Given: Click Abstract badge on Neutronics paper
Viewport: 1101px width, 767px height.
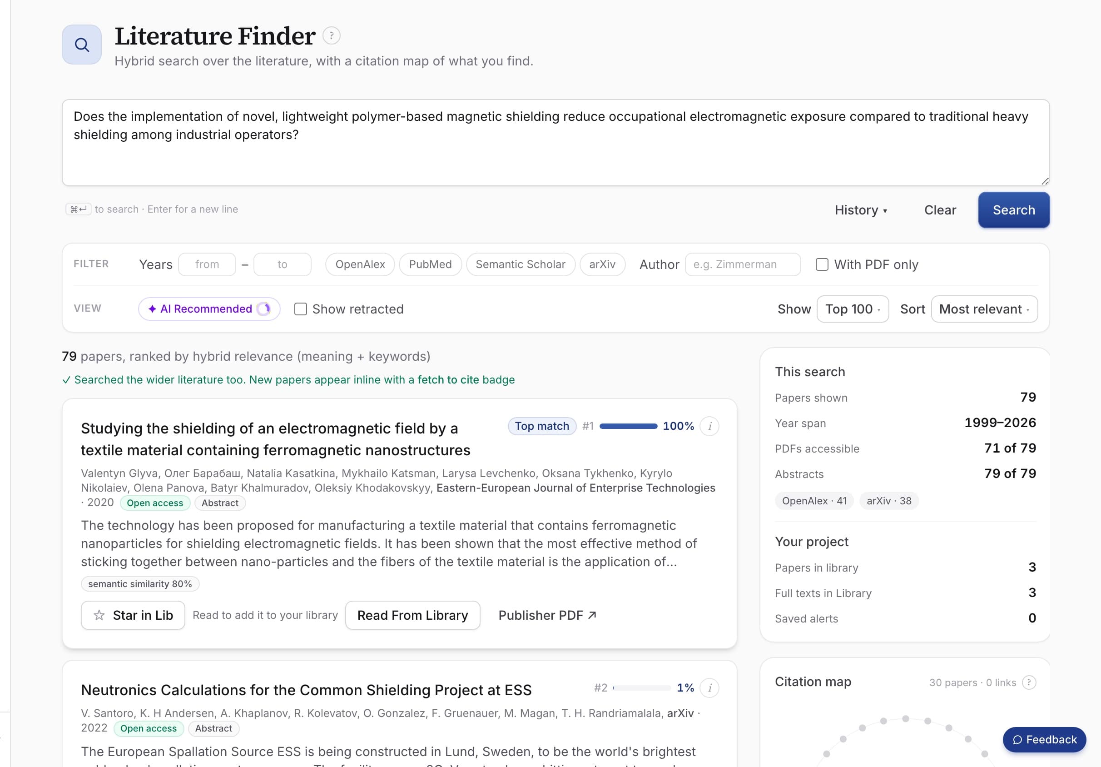Looking at the screenshot, I should coord(213,728).
